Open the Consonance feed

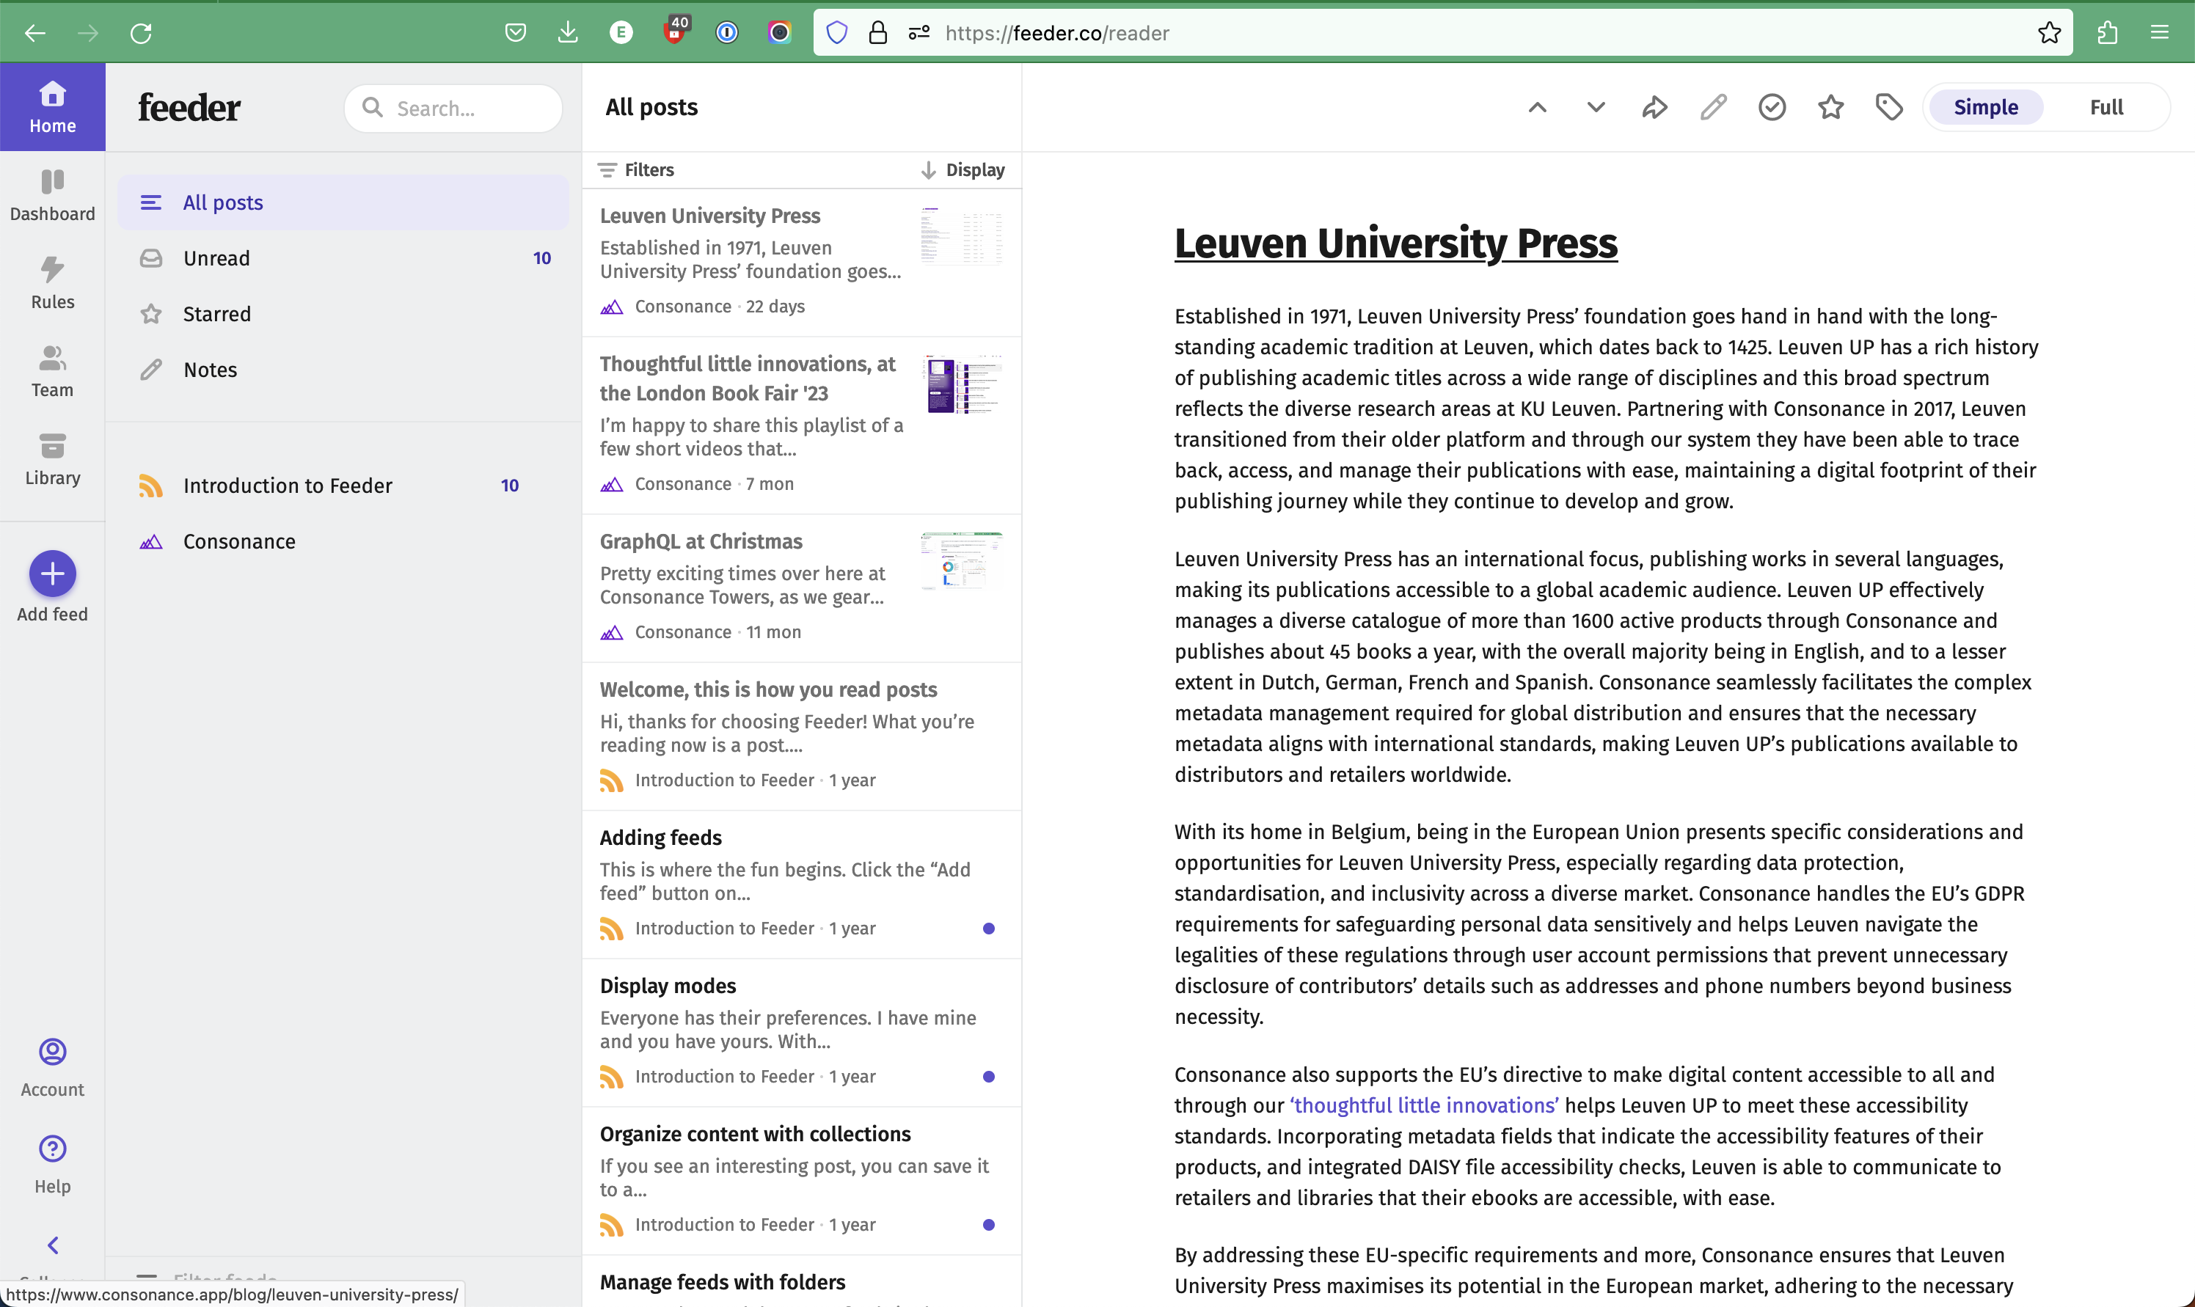(343, 541)
